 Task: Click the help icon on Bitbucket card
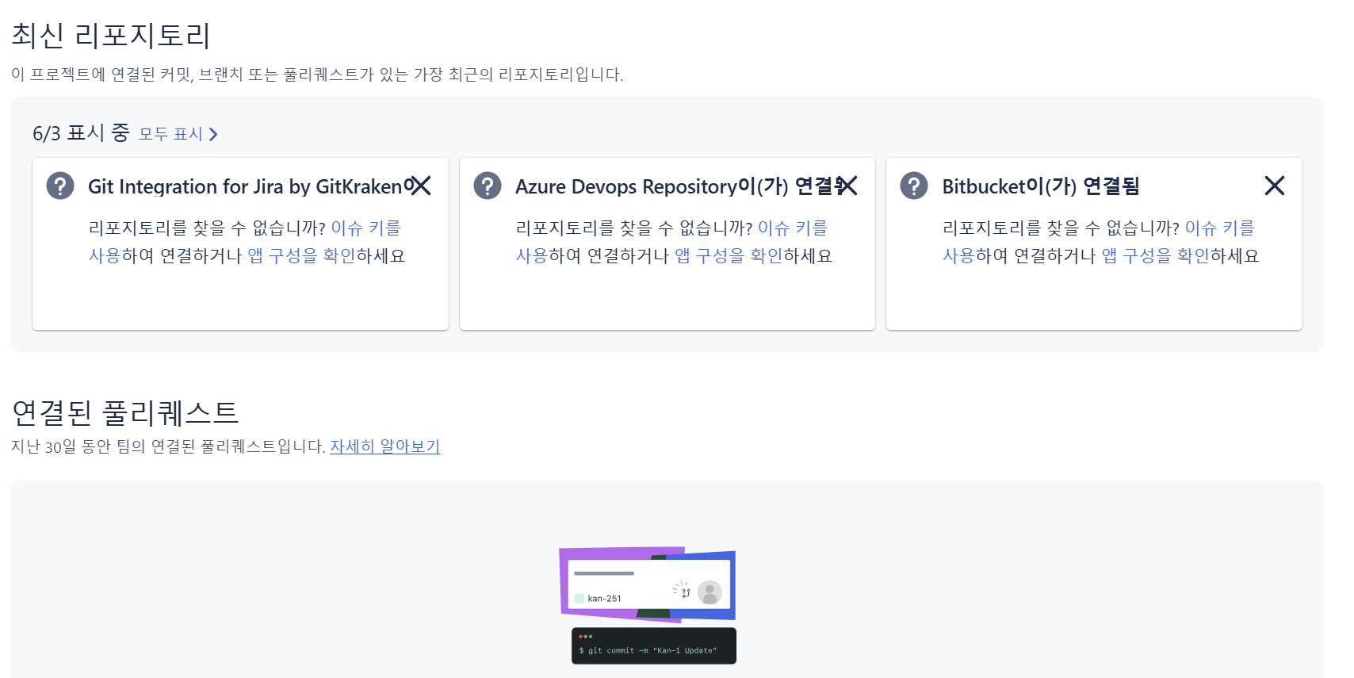[914, 186]
